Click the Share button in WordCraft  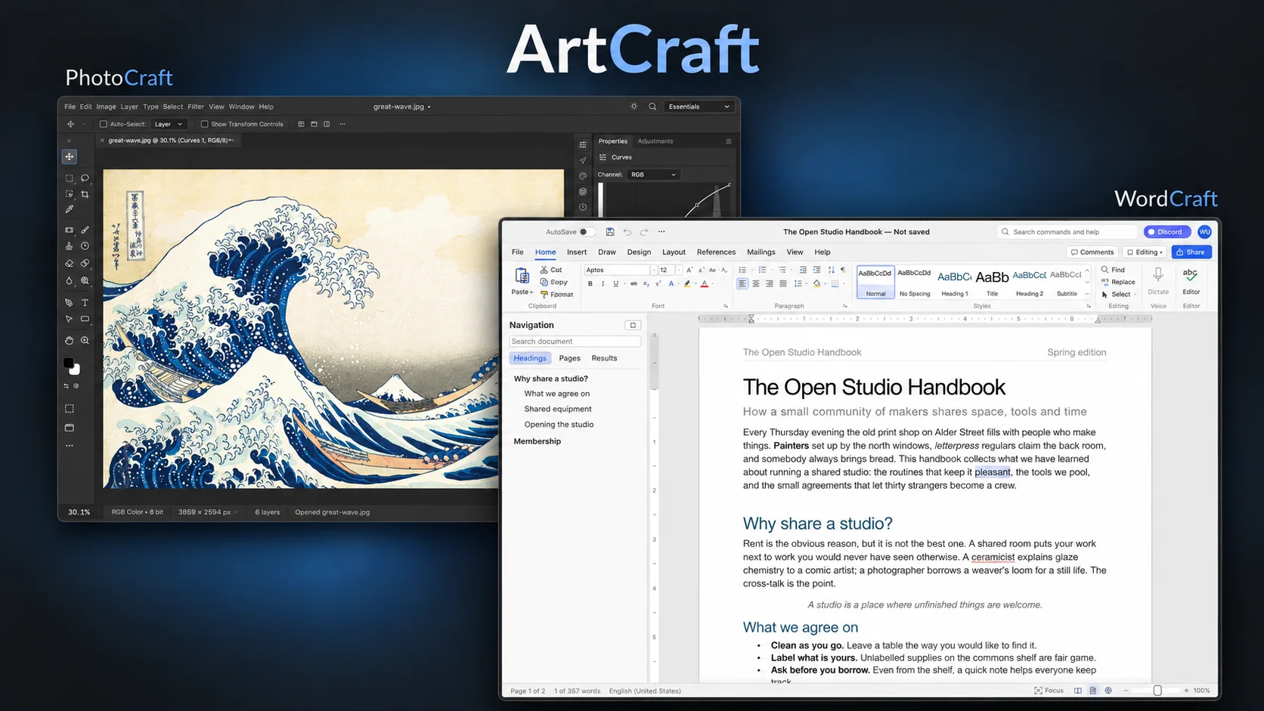pos(1191,252)
